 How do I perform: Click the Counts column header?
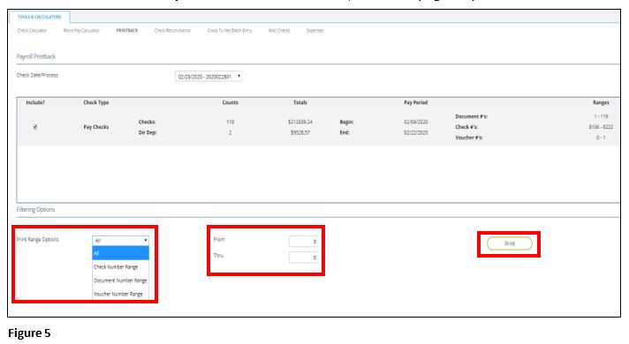coord(231,102)
